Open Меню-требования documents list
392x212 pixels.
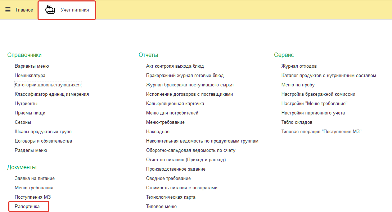click(34, 188)
